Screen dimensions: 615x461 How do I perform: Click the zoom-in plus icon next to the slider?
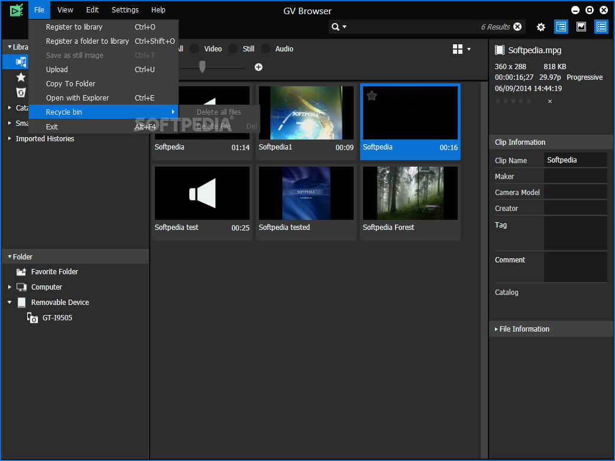[x=258, y=67]
